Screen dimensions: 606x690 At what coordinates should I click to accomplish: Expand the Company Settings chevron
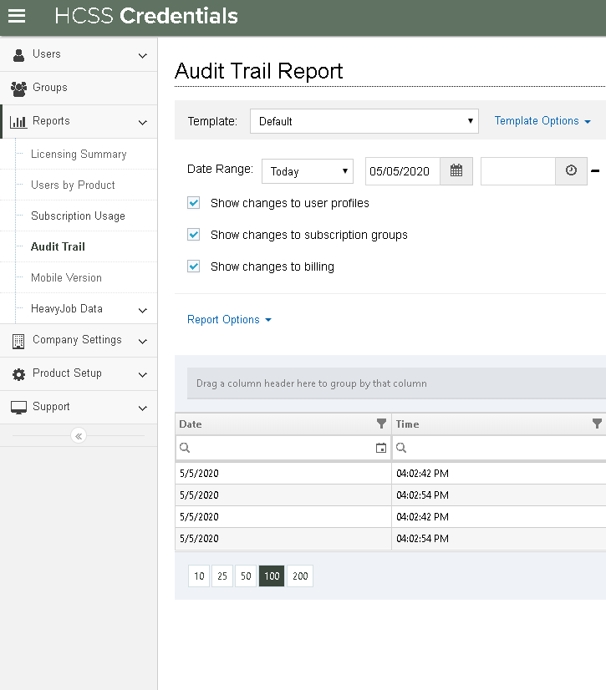coord(143,342)
